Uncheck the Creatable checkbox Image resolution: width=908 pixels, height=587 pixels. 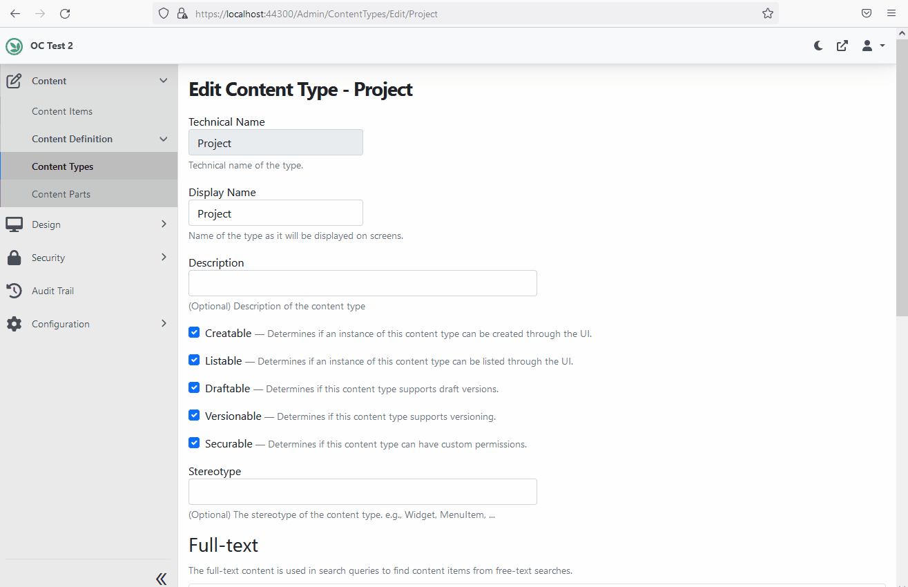pyautogui.click(x=194, y=332)
